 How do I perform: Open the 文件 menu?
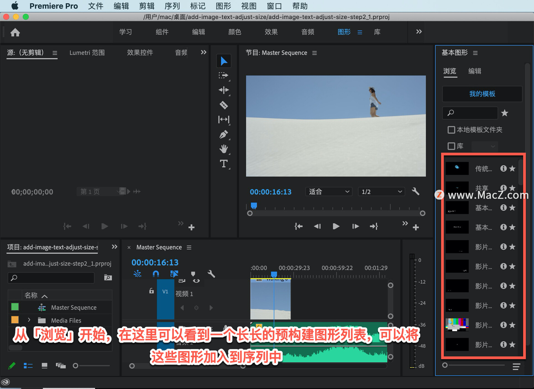(x=96, y=6)
